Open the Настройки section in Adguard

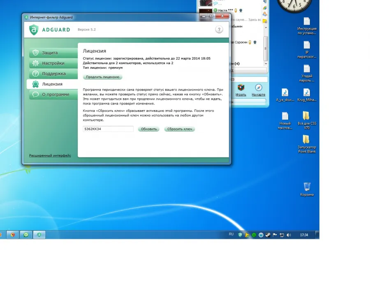pos(53,63)
